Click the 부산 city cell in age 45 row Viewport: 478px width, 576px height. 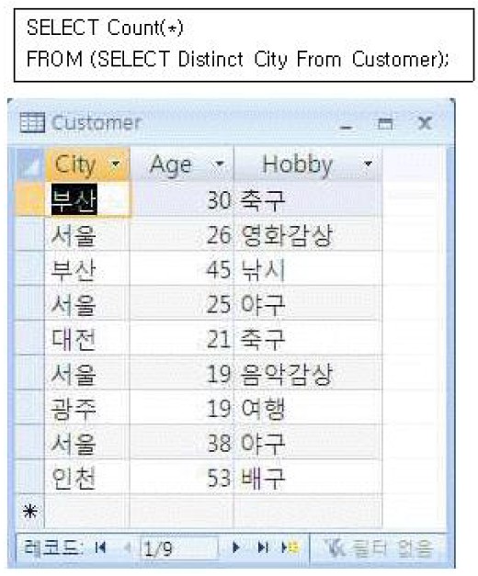point(87,269)
